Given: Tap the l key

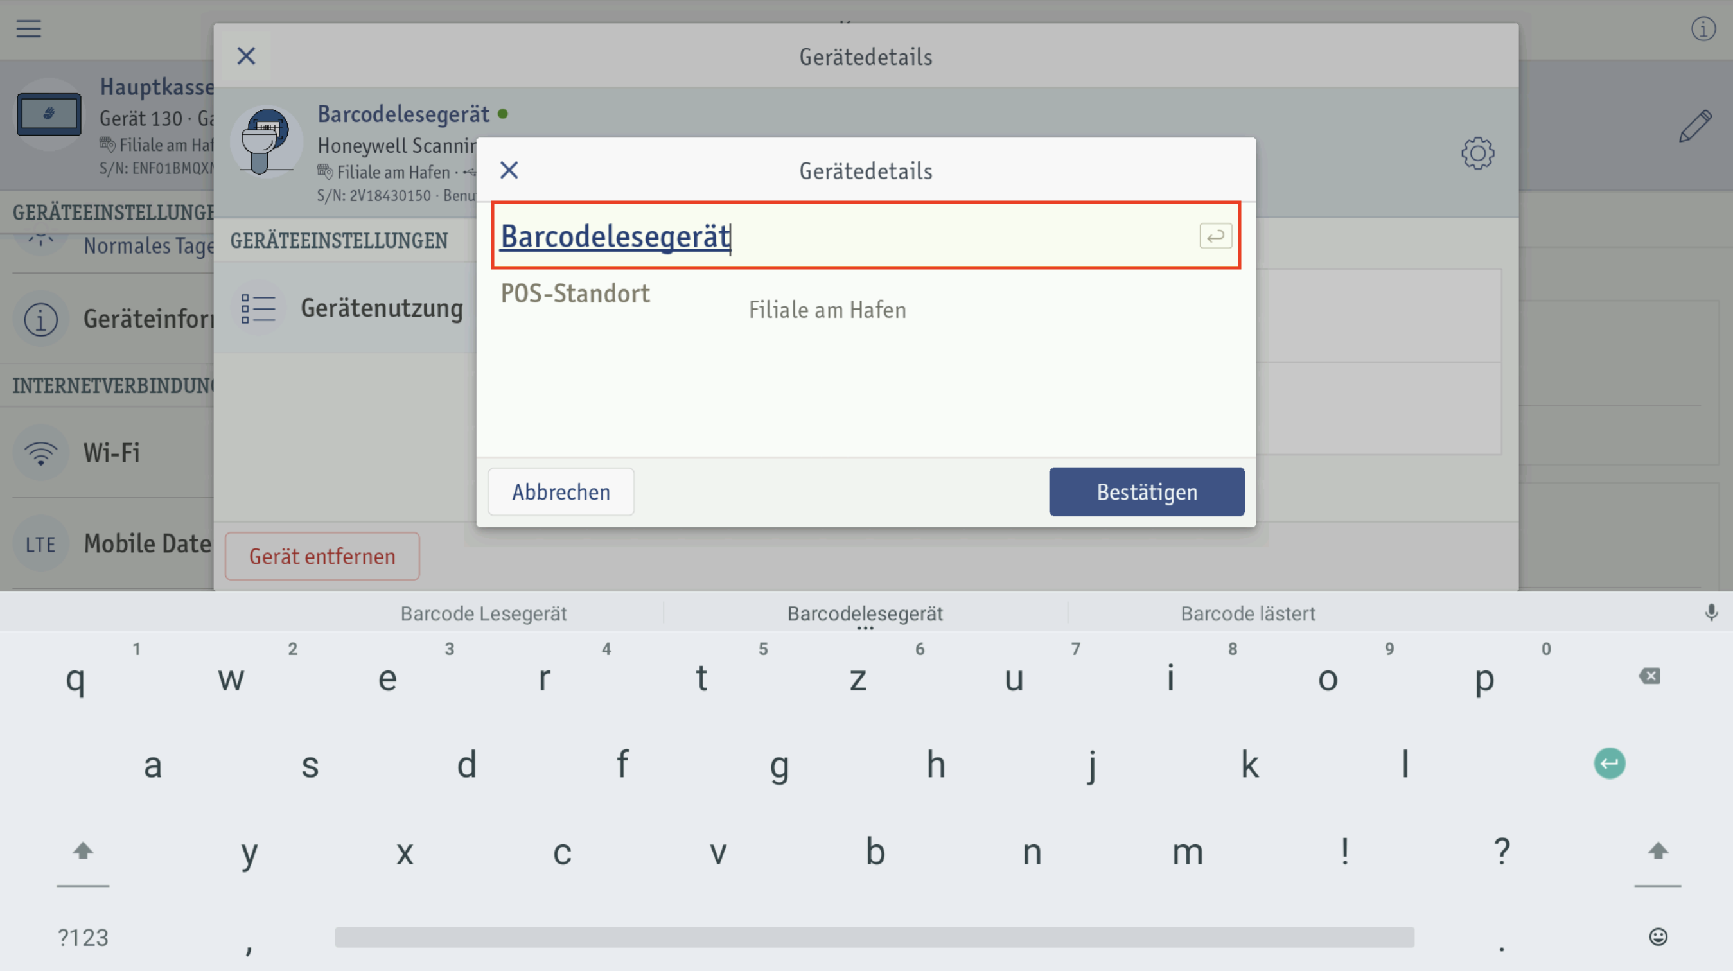Looking at the screenshot, I should coord(1405,765).
